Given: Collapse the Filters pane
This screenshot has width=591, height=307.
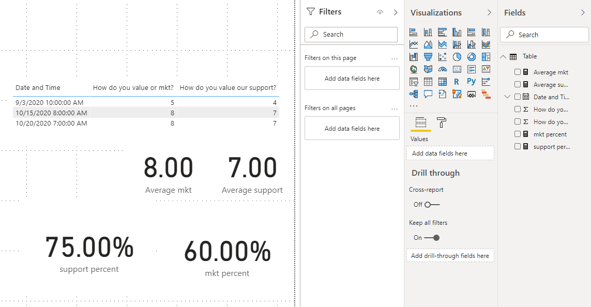Looking at the screenshot, I should coord(396,12).
